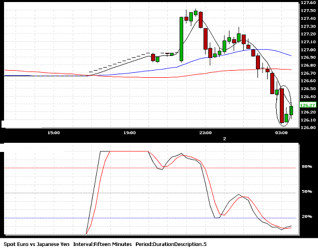Click the green current price label 126.27
318x248 pixels.
click(x=308, y=105)
